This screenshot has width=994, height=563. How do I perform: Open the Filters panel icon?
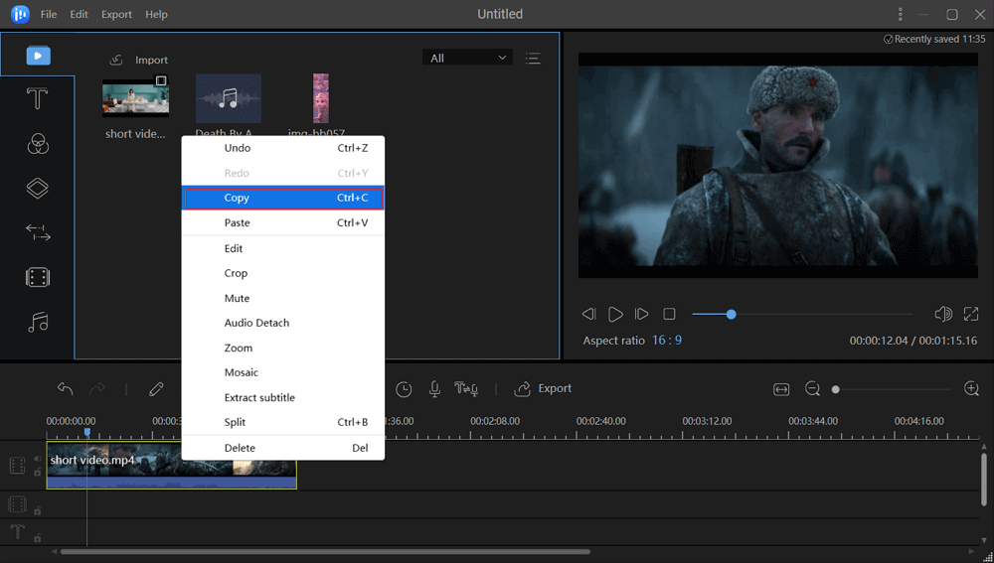[x=37, y=144]
